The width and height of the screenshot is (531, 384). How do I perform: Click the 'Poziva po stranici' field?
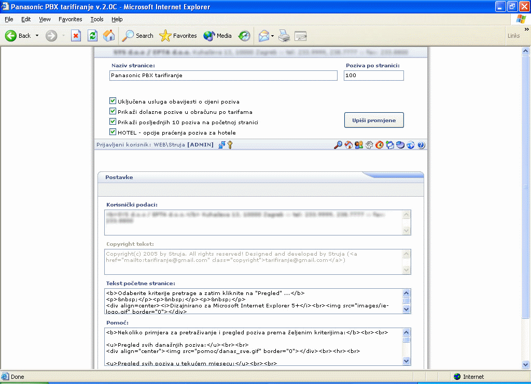(x=374, y=76)
